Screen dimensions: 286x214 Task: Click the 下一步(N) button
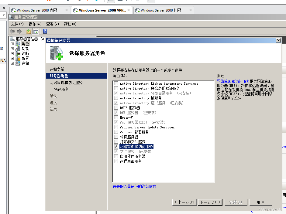click(210, 202)
